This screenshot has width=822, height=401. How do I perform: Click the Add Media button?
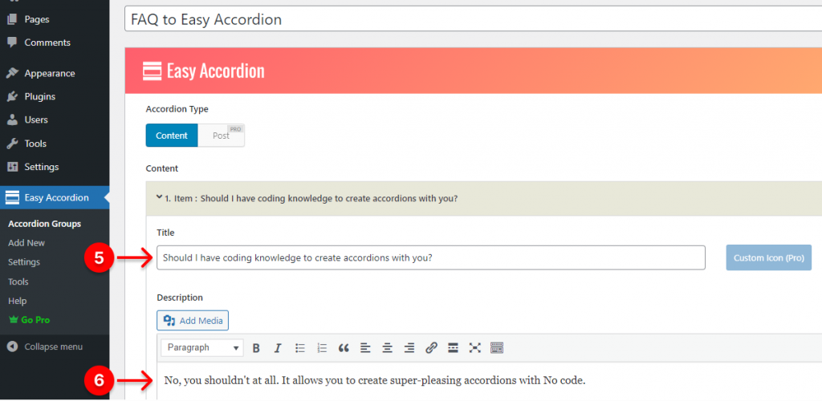[x=193, y=320]
